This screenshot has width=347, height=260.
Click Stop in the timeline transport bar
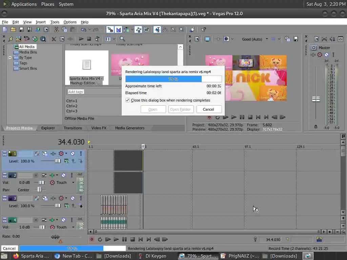132,239
